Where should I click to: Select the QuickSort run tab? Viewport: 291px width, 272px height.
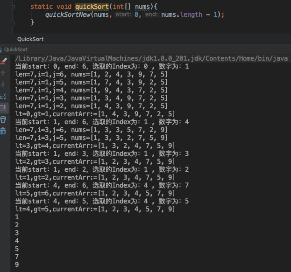tap(16, 49)
